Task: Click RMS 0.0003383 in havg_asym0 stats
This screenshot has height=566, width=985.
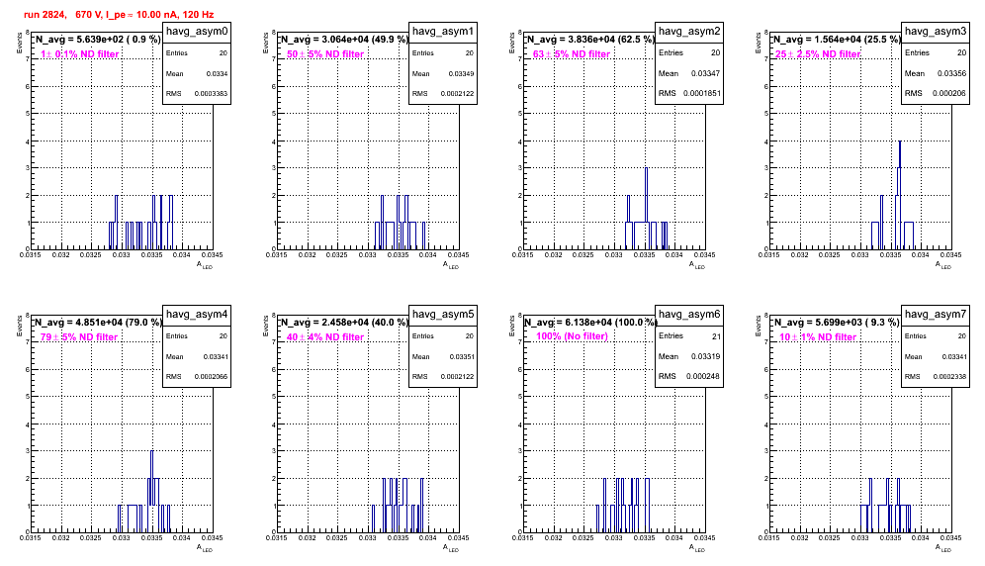Action: point(197,94)
